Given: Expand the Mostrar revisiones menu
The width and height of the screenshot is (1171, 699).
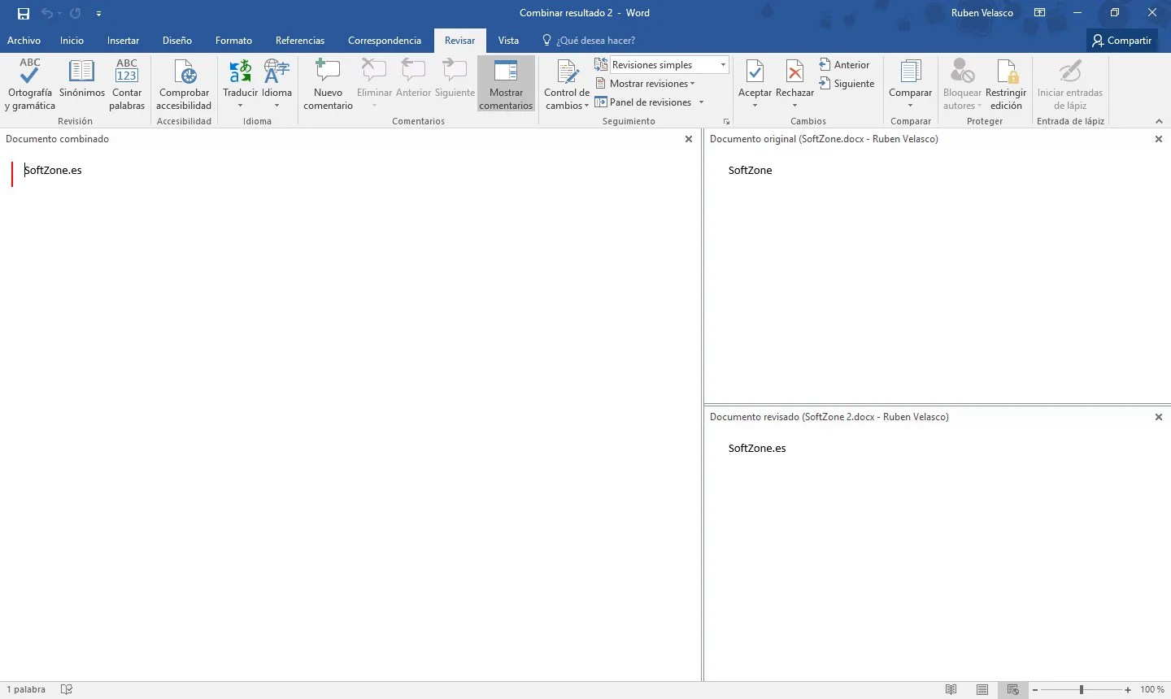Looking at the screenshot, I should 646,83.
